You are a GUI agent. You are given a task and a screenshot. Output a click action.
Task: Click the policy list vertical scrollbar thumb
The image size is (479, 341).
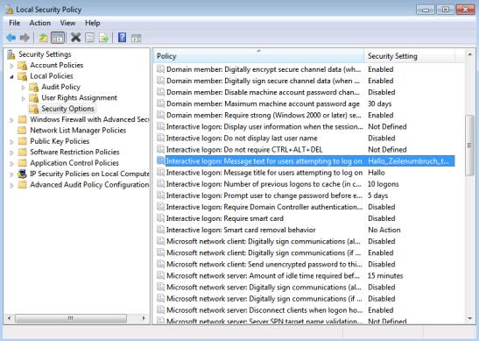469,146
